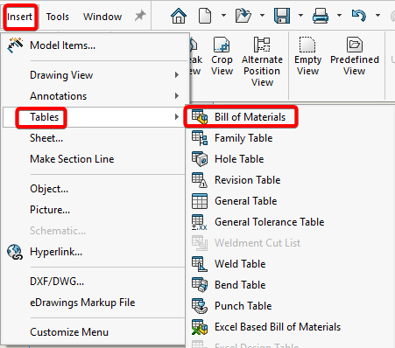Expand the Annotations submenu
Image resolution: width=395 pixels, height=348 pixels.
point(95,96)
